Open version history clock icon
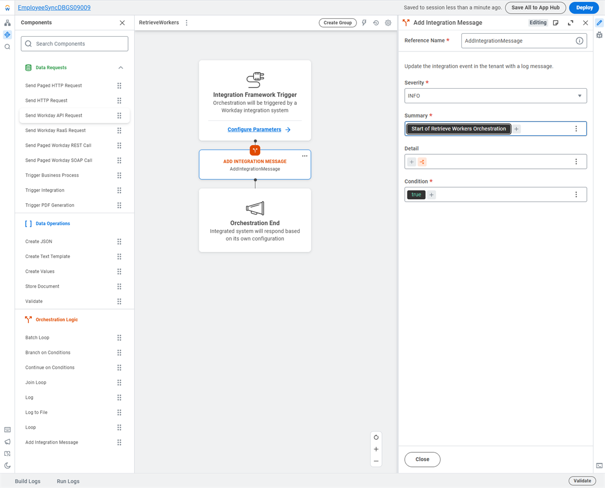The height and width of the screenshot is (488, 605). click(x=376, y=23)
